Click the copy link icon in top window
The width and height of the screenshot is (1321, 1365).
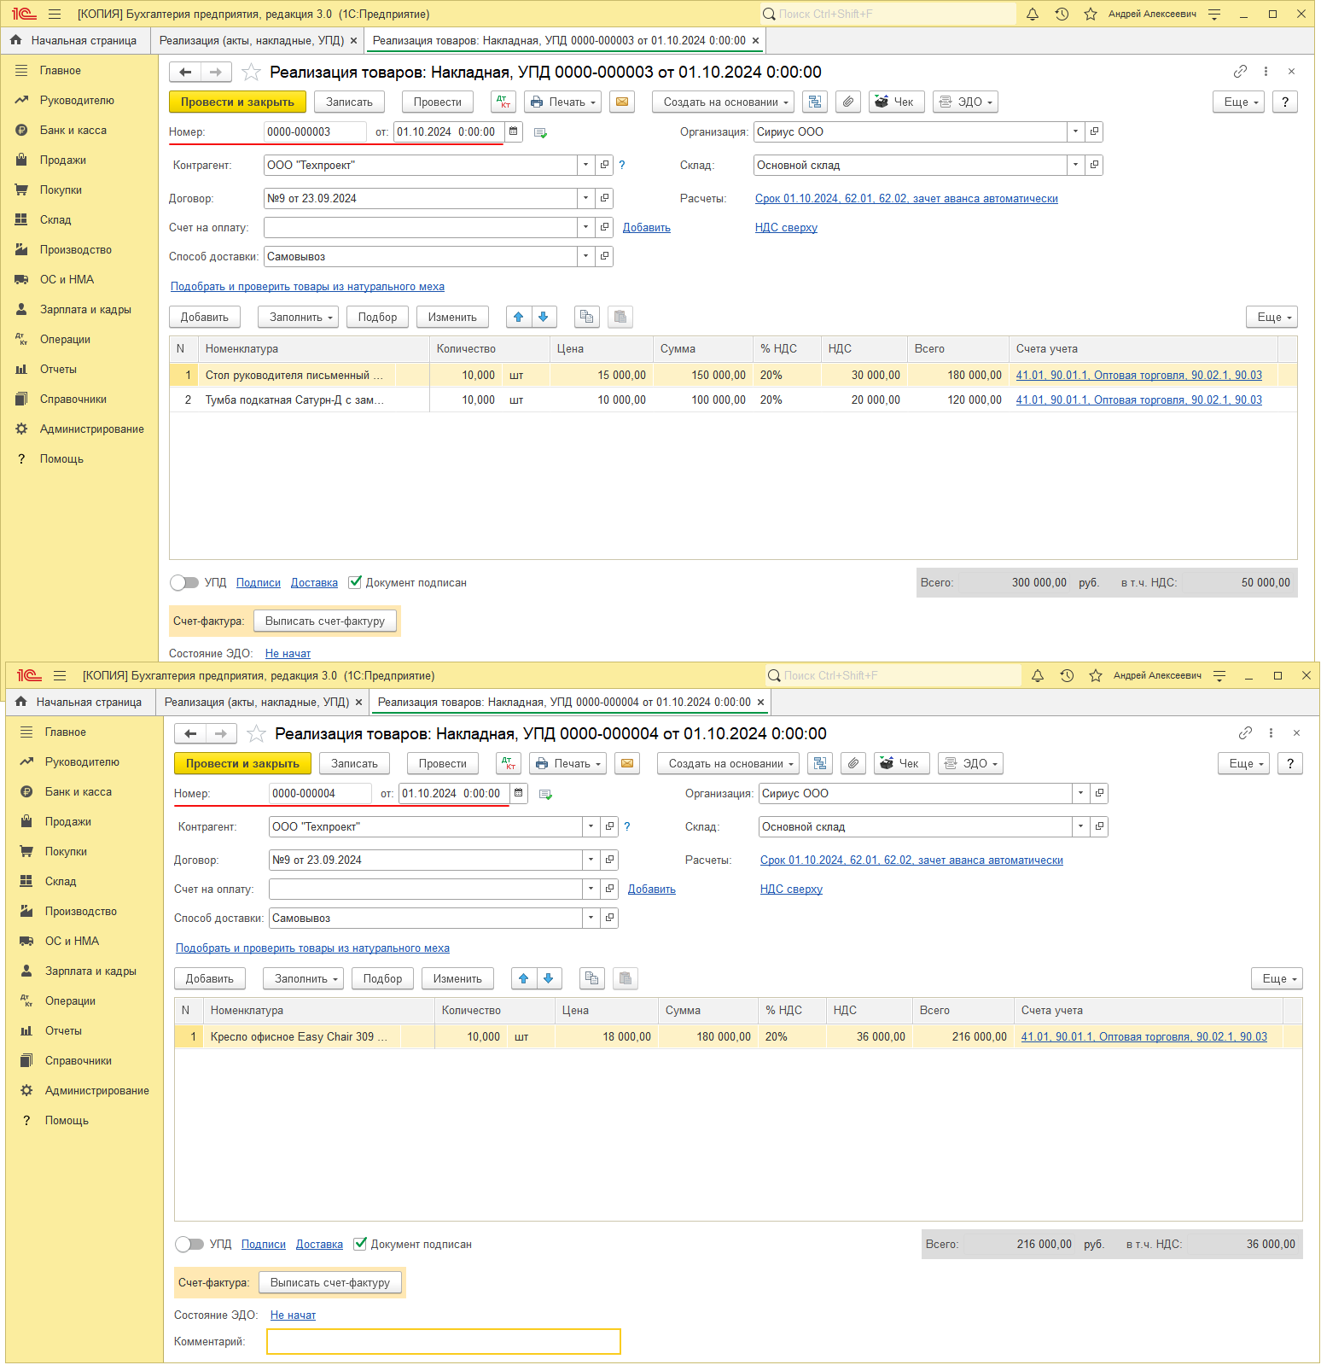point(1240,72)
